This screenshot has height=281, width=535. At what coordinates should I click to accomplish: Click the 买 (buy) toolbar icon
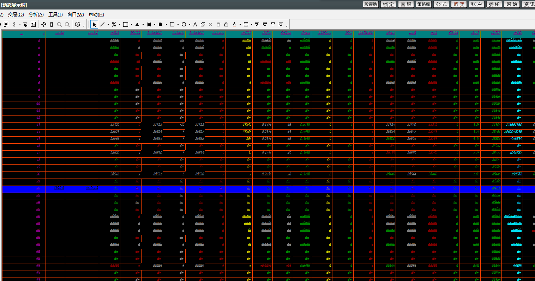tap(257, 24)
